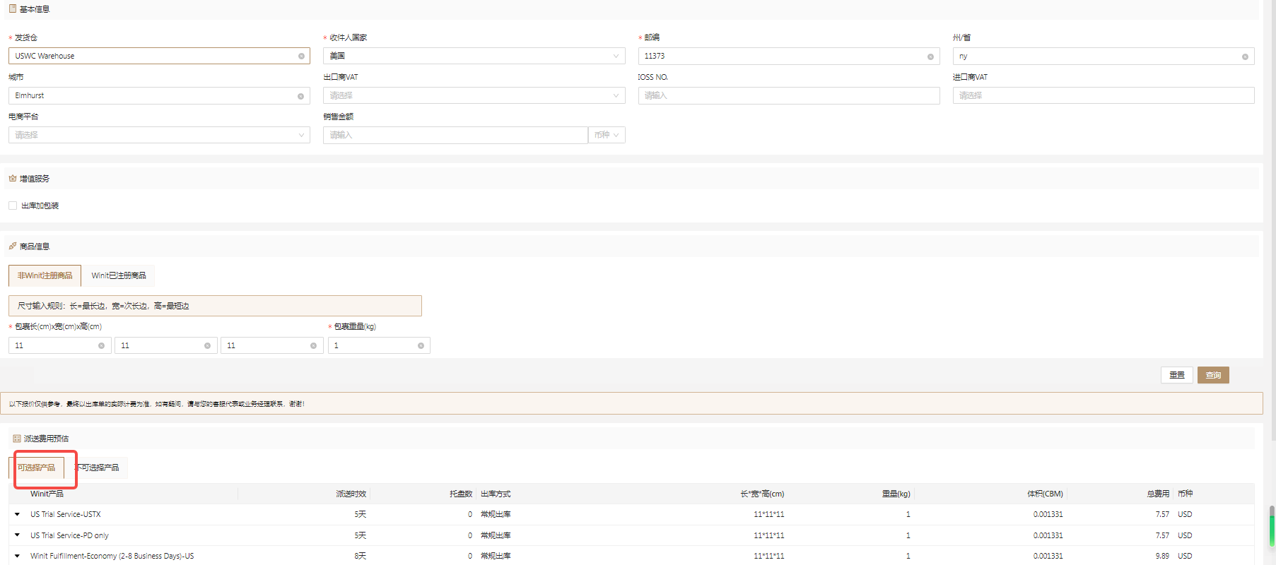Screen dimensions: 1276x565
Task: Clear the 邮编 value 11373
Action: [x=930, y=56]
